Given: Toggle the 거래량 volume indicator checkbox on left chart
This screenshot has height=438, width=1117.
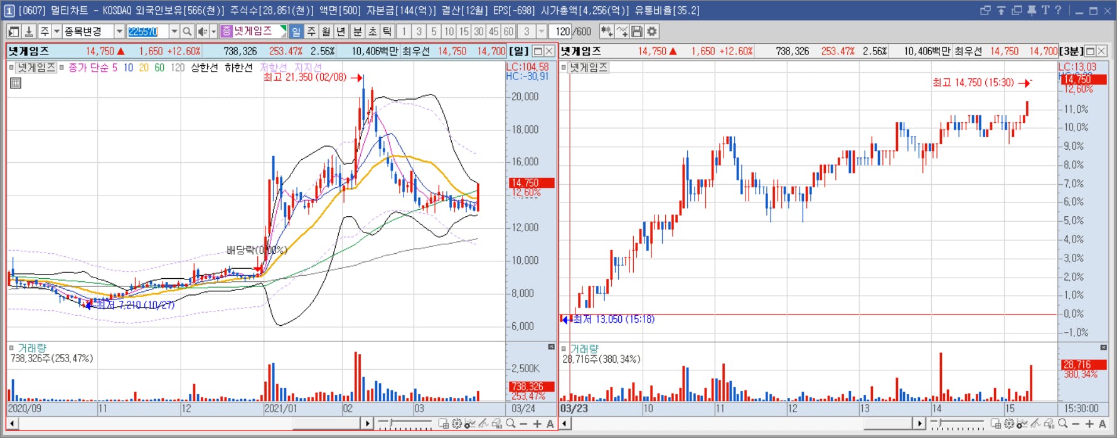Looking at the screenshot, I should coord(11,348).
